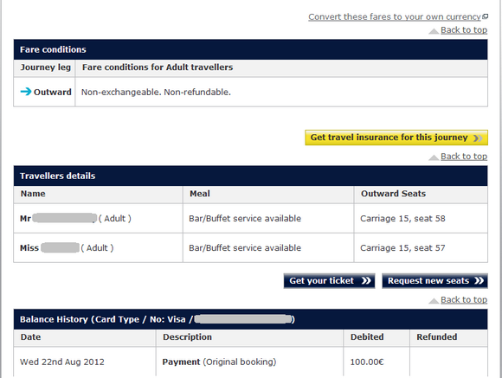Click the Request new seats button
This screenshot has width=502, height=378.
[434, 281]
